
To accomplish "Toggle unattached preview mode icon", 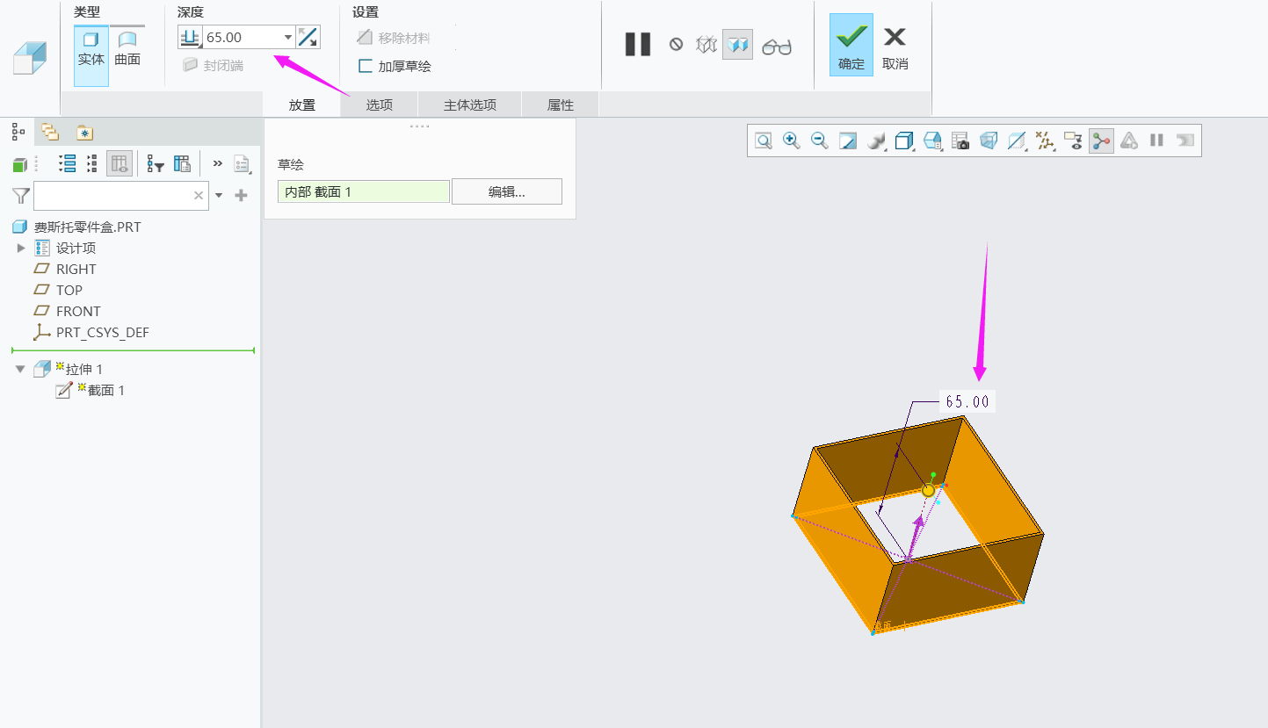I will point(706,44).
